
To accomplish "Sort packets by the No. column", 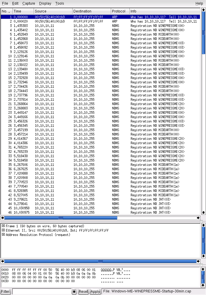I will (x=6, y=11).
